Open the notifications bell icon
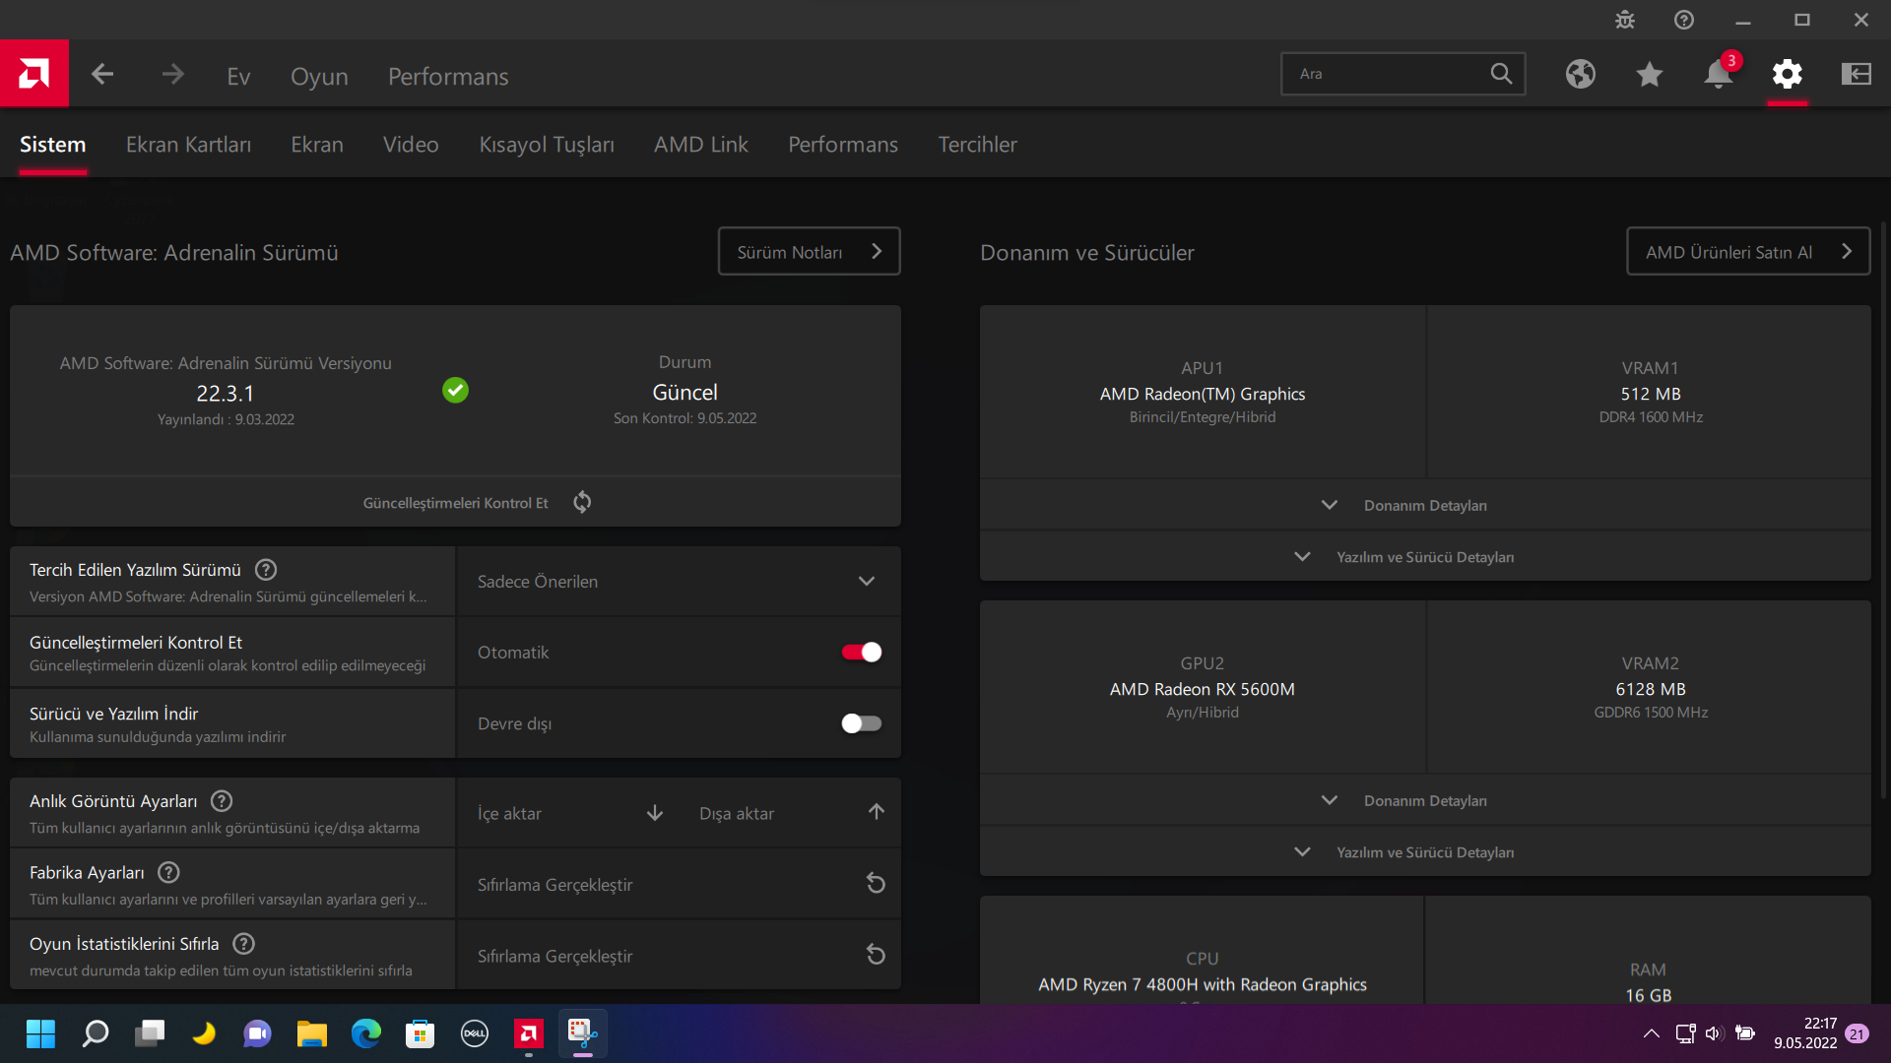 tap(1718, 74)
